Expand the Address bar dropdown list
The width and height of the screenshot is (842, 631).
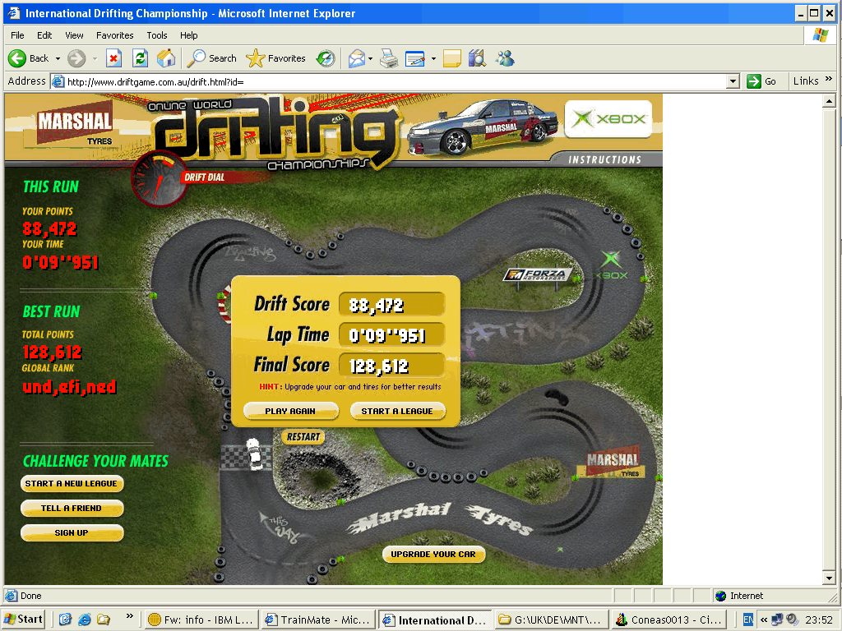tap(733, 81)
